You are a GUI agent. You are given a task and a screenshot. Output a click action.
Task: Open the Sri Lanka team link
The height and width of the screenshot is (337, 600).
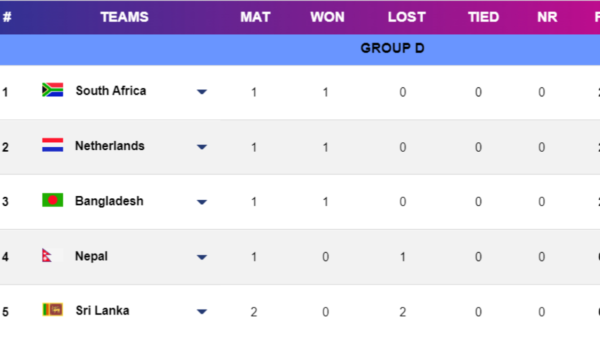pyautogui.click(x=101, y=310)
